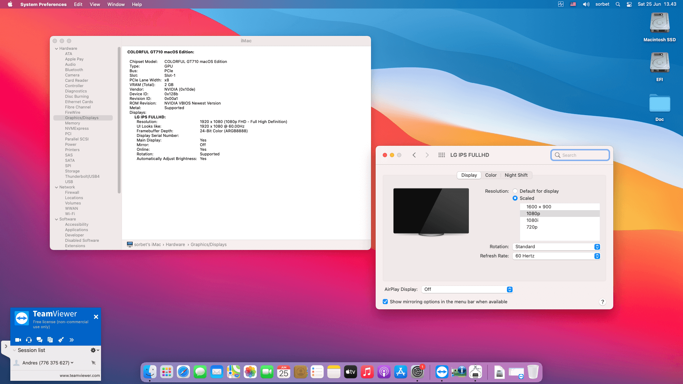Viewport: 683px width, 384px height.
Task: Click the System Information sidebar scrollbar
Action: point(119,120)
